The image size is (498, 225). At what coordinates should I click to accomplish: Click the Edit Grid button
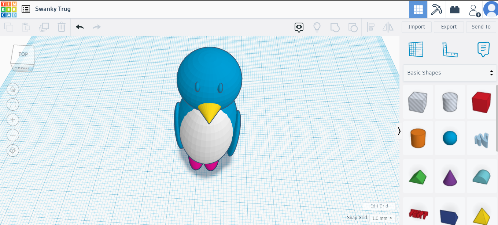tap(379, 206)
